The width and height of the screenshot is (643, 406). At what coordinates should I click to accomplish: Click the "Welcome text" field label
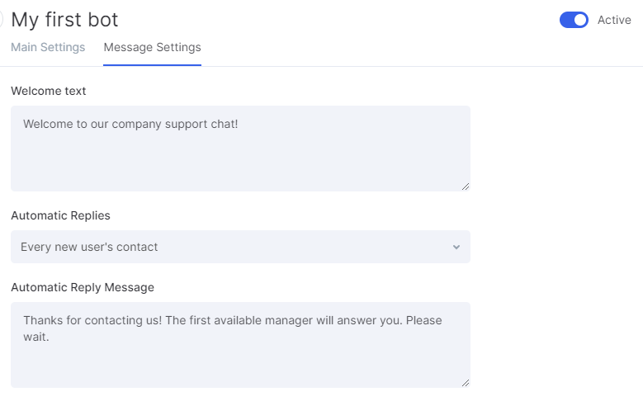(49, 91)
